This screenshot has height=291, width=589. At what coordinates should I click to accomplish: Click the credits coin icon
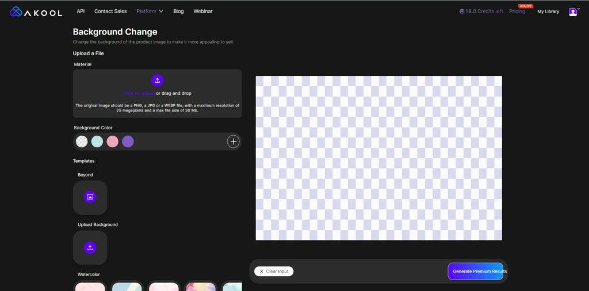pos(462,12)
